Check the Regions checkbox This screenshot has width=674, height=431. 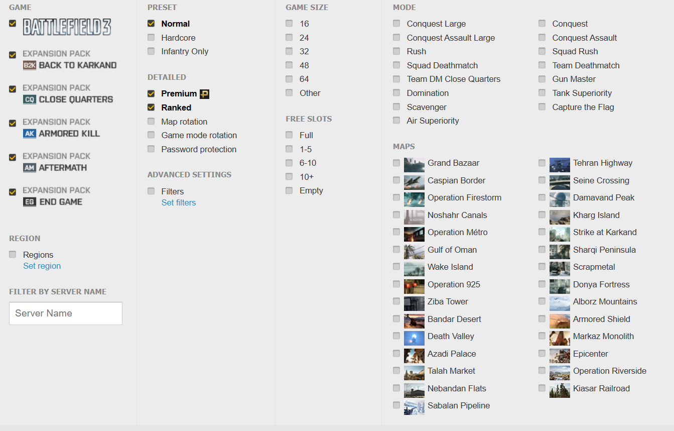click(x=13, y=254)
